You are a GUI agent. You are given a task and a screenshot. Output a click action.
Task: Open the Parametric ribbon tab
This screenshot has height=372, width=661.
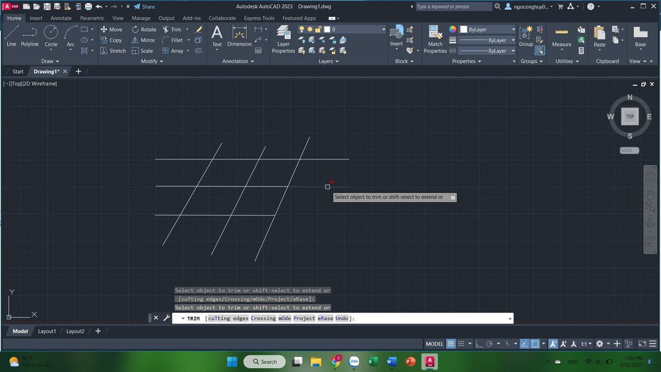pos(92,18)
